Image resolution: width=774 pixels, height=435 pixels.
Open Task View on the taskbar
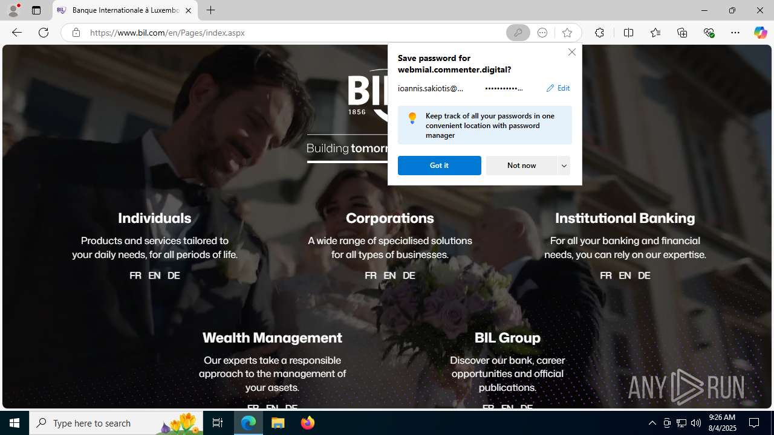pyautogui.click(x=218, y=423)
